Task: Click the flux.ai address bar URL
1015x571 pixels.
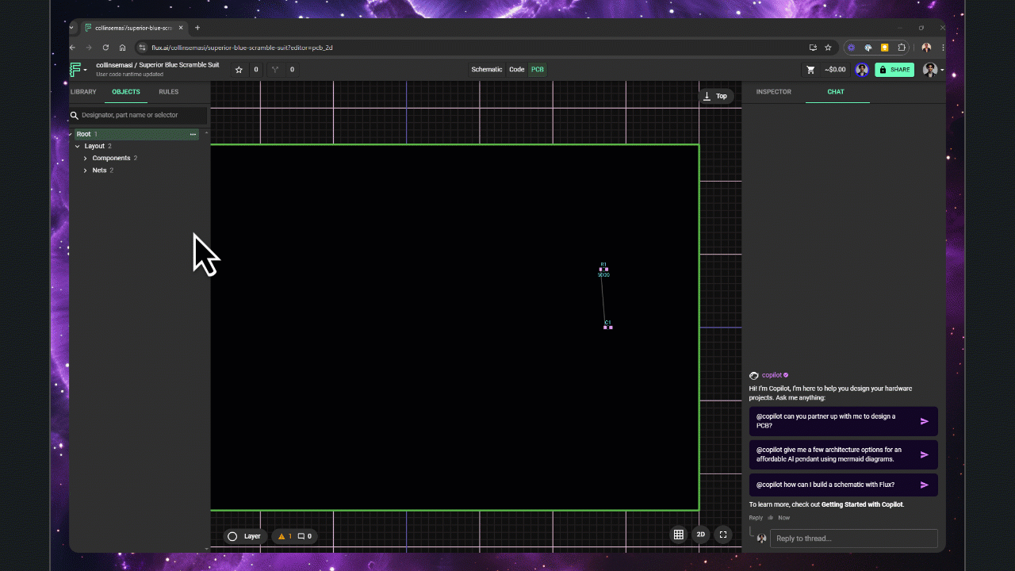Action: click(x=242, y=48)
